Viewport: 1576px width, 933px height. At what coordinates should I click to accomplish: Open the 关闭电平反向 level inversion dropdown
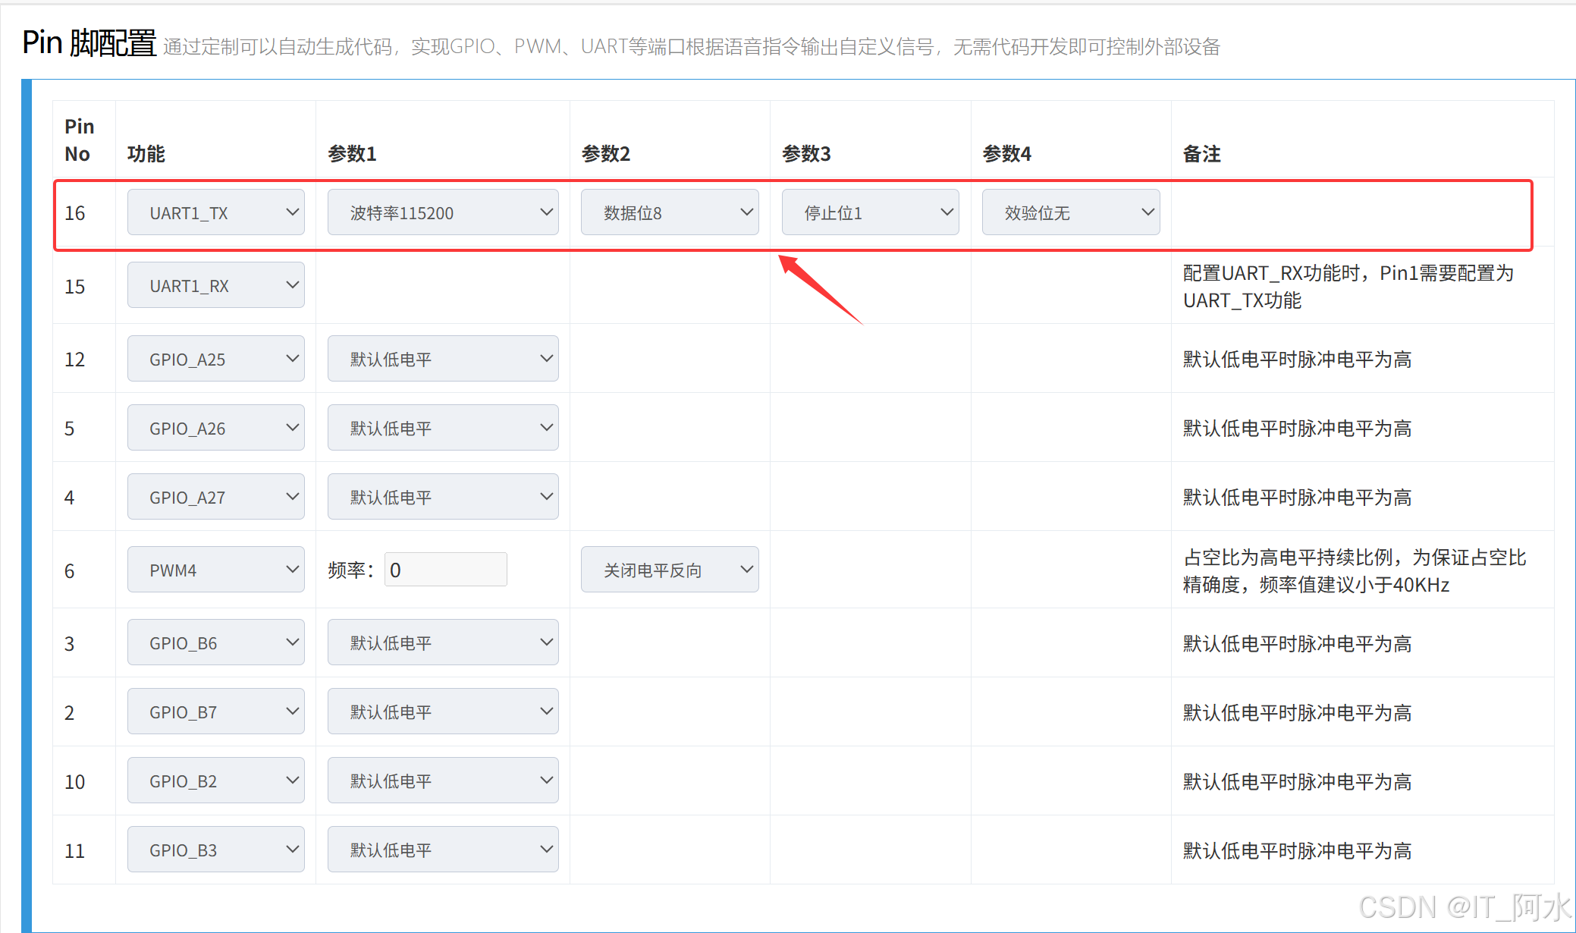click(x=669, y=570)
